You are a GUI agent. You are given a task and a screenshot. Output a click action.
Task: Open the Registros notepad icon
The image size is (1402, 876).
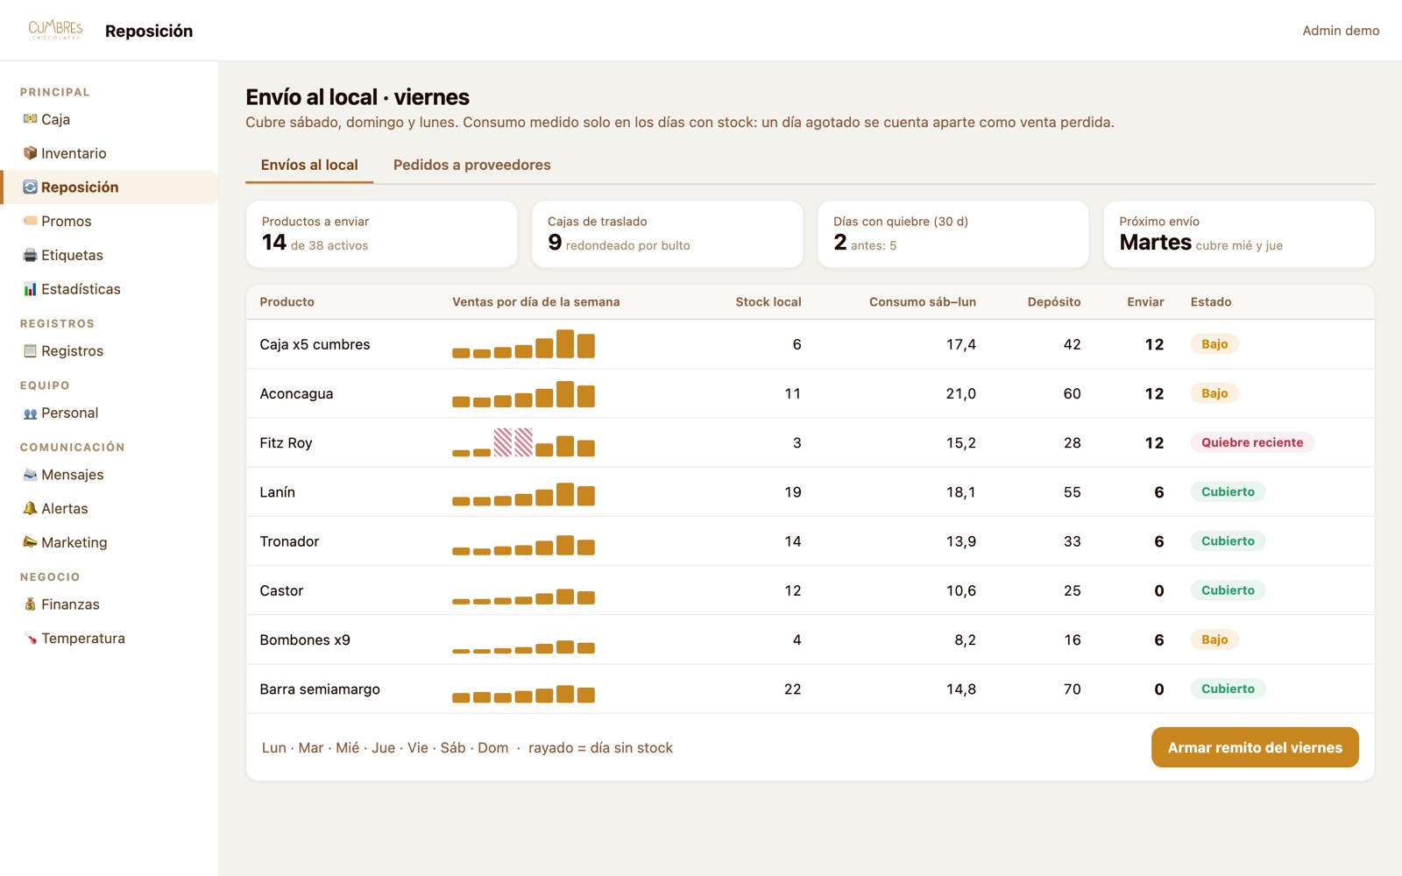tap(30, 351)
